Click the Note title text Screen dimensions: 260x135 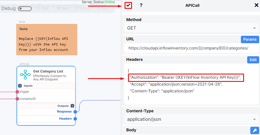(x=24, y=29)
